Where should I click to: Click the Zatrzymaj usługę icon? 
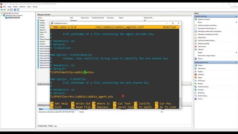click(196, 44)
